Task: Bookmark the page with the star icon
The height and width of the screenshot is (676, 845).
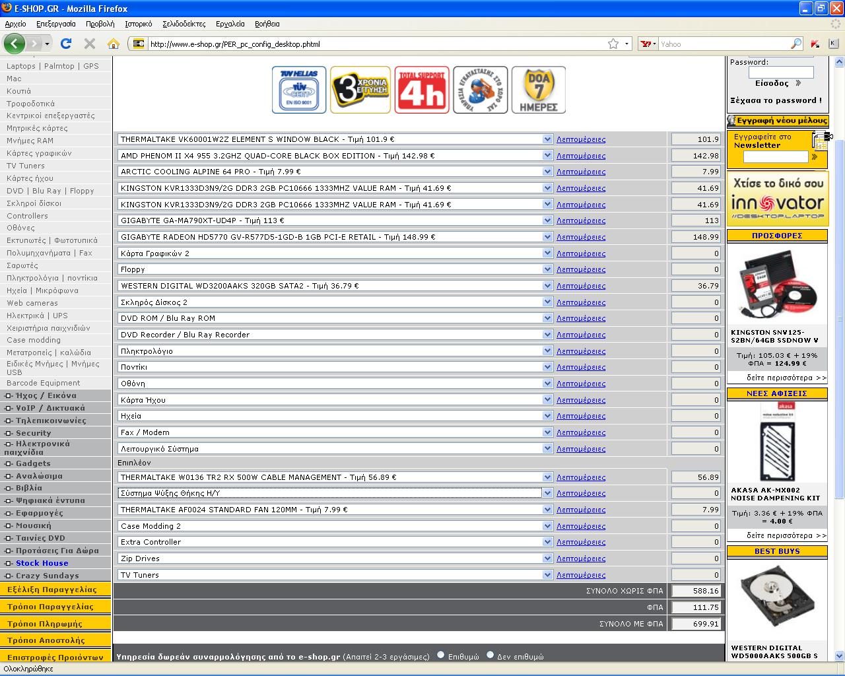Action: pyautogui.click(x=613, y=44)
